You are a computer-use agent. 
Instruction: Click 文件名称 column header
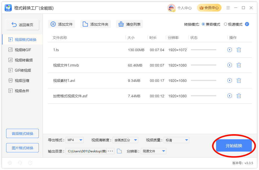[x=60, y=38]
